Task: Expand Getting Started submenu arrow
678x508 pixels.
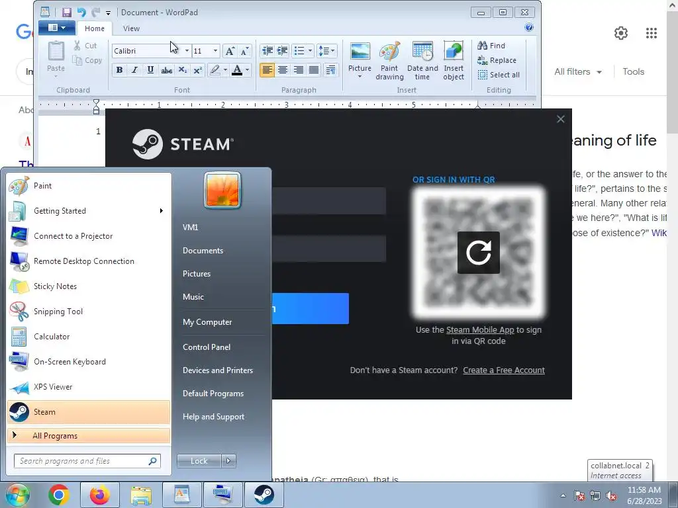Action: 162,211
